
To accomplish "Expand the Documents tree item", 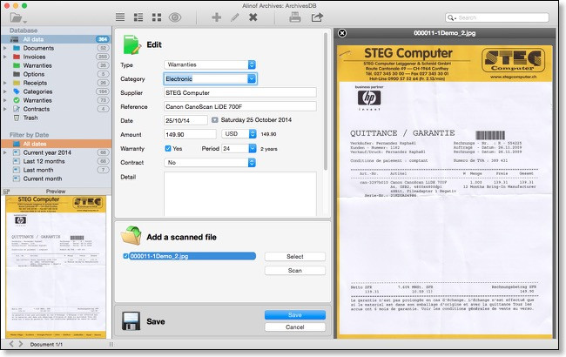I will click(5, 48).
